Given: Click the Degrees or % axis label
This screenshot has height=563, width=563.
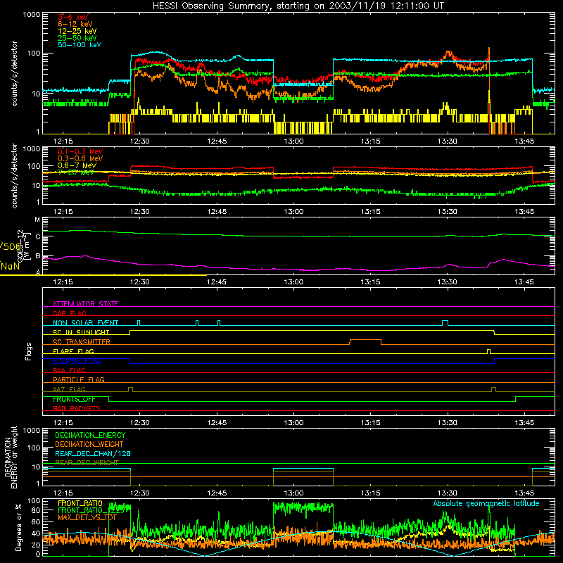Looking at the screenshot, I should [x=19, y=527].
